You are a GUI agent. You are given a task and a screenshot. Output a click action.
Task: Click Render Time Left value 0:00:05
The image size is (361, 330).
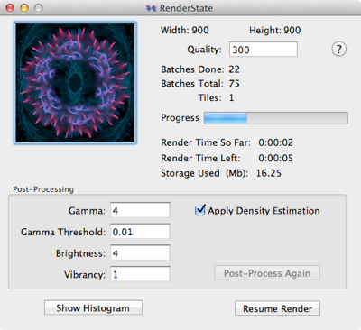275,158
